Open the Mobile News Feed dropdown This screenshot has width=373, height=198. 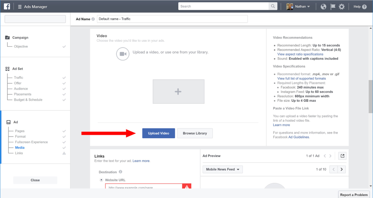click(x=223, y=169)
